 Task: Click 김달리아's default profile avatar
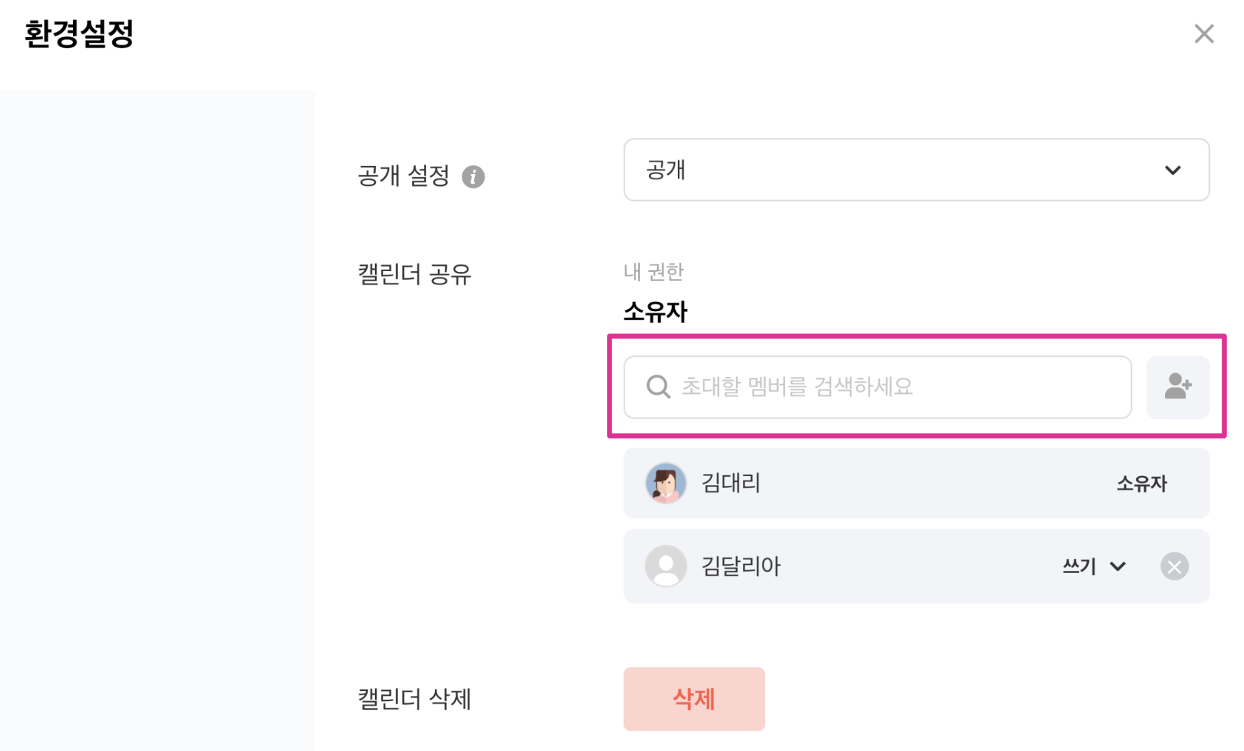tap(665, 566)
